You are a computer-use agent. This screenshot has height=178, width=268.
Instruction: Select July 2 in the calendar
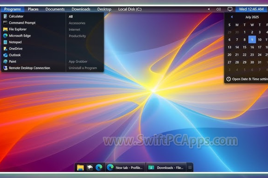[x=252, y=32]
